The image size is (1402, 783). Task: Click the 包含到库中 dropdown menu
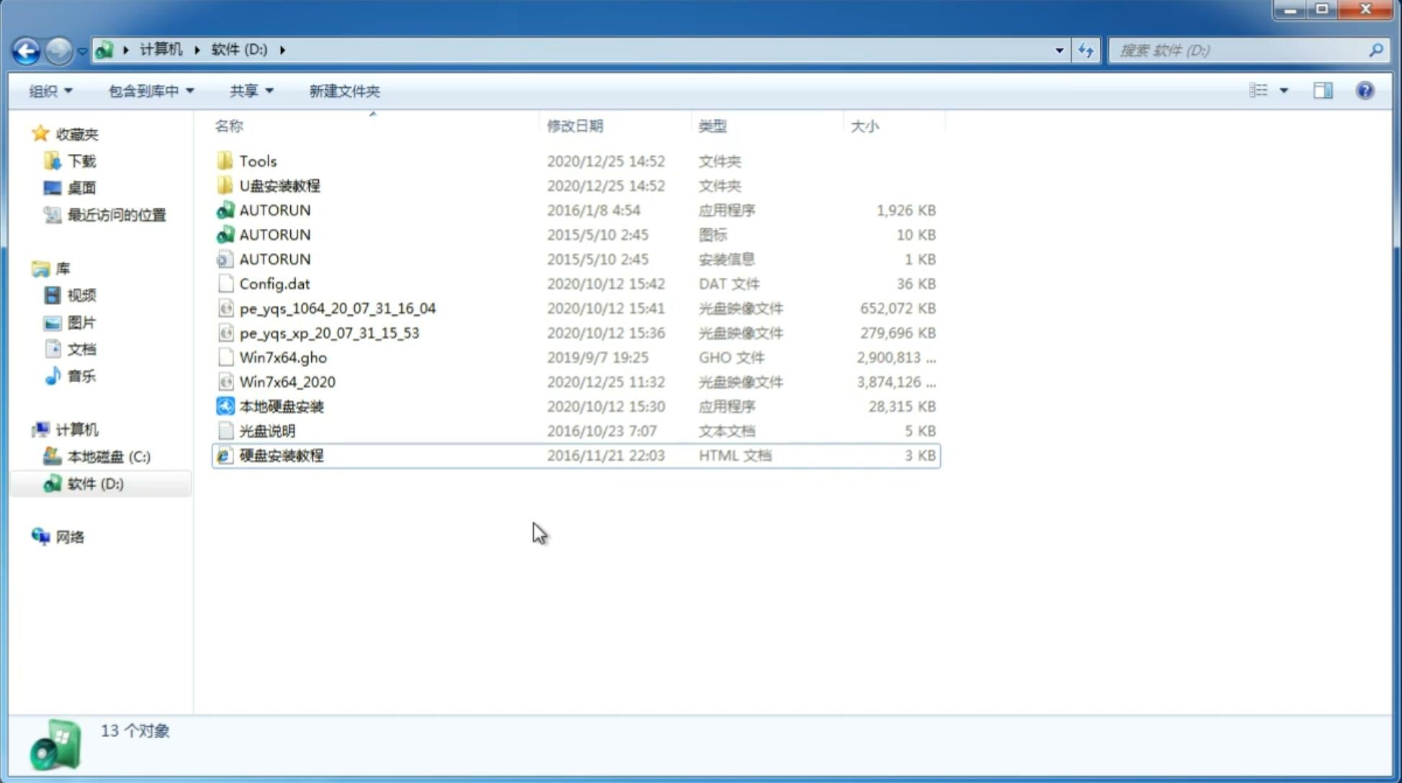(149, 91)
